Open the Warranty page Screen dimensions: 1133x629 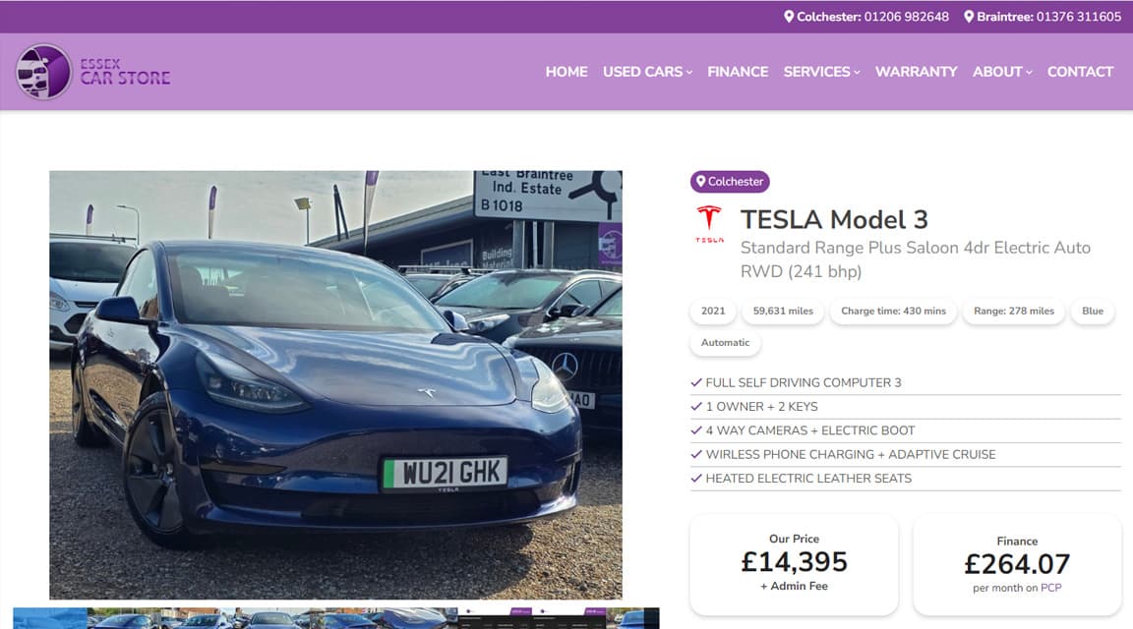point(917,72)
